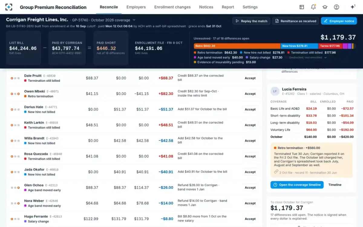Click the Enrollment File $44,191.06 card
The width and height of the screenshot is (363, 227).
(159, 48)
